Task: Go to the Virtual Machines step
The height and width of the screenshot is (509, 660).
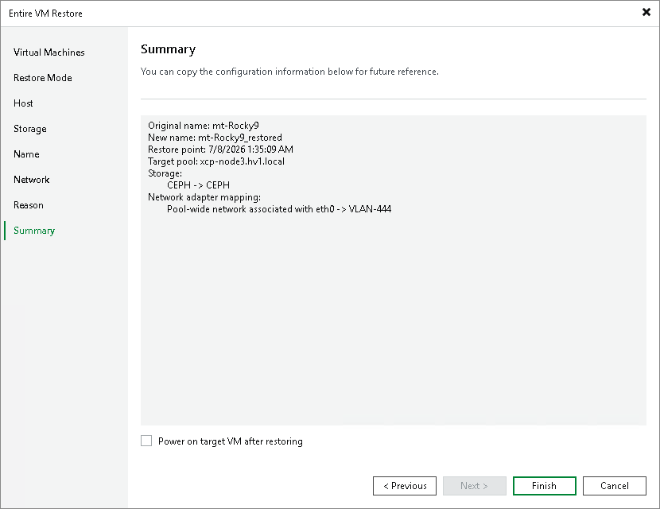Action: [49, 52]
